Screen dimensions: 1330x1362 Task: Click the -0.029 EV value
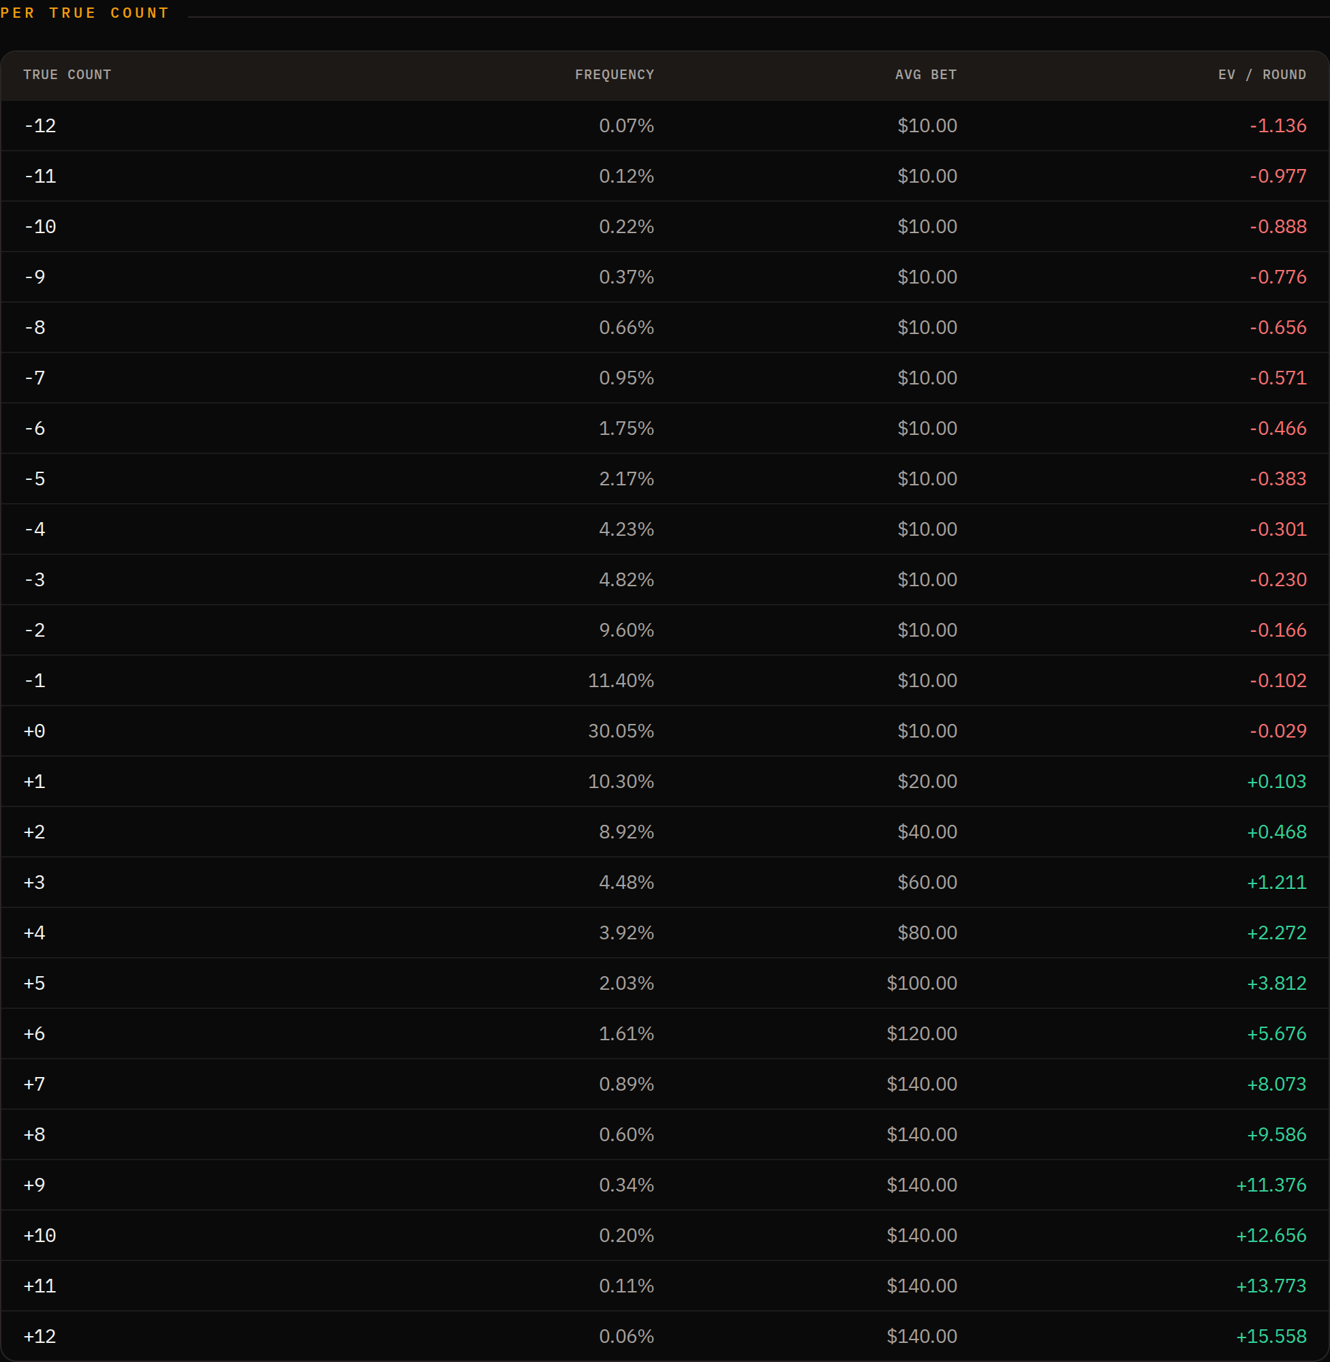coord(1278,731)
